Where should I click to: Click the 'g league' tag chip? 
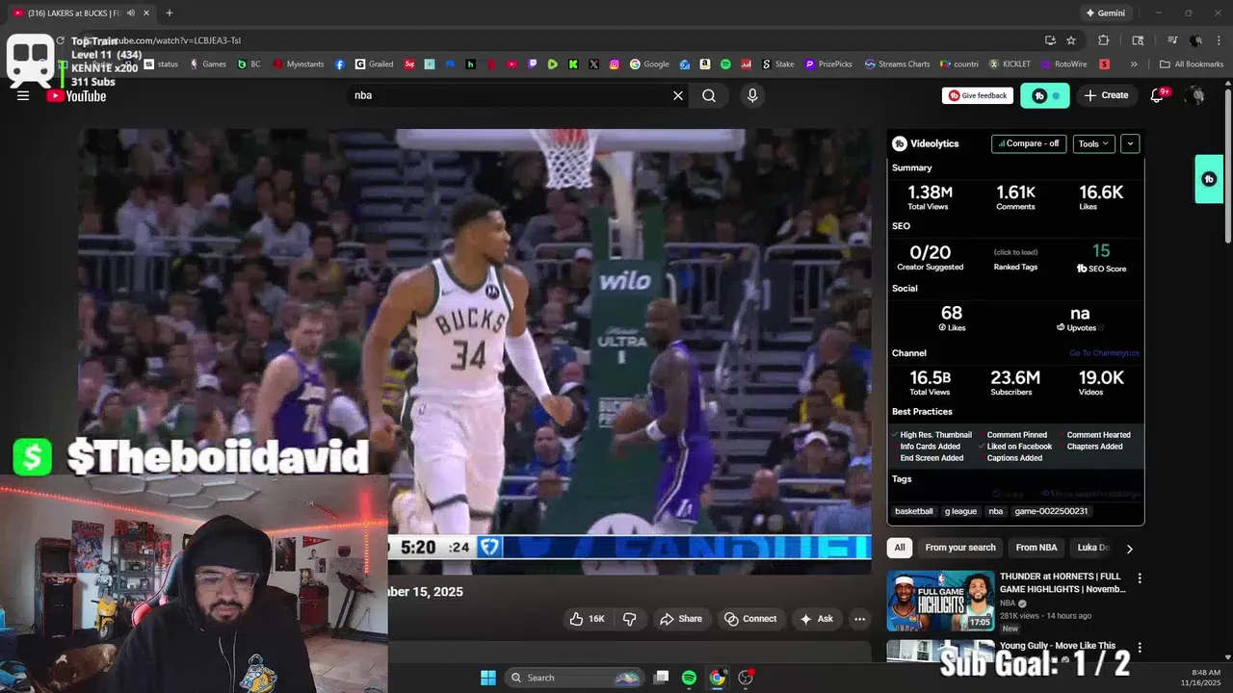[960, 511]
